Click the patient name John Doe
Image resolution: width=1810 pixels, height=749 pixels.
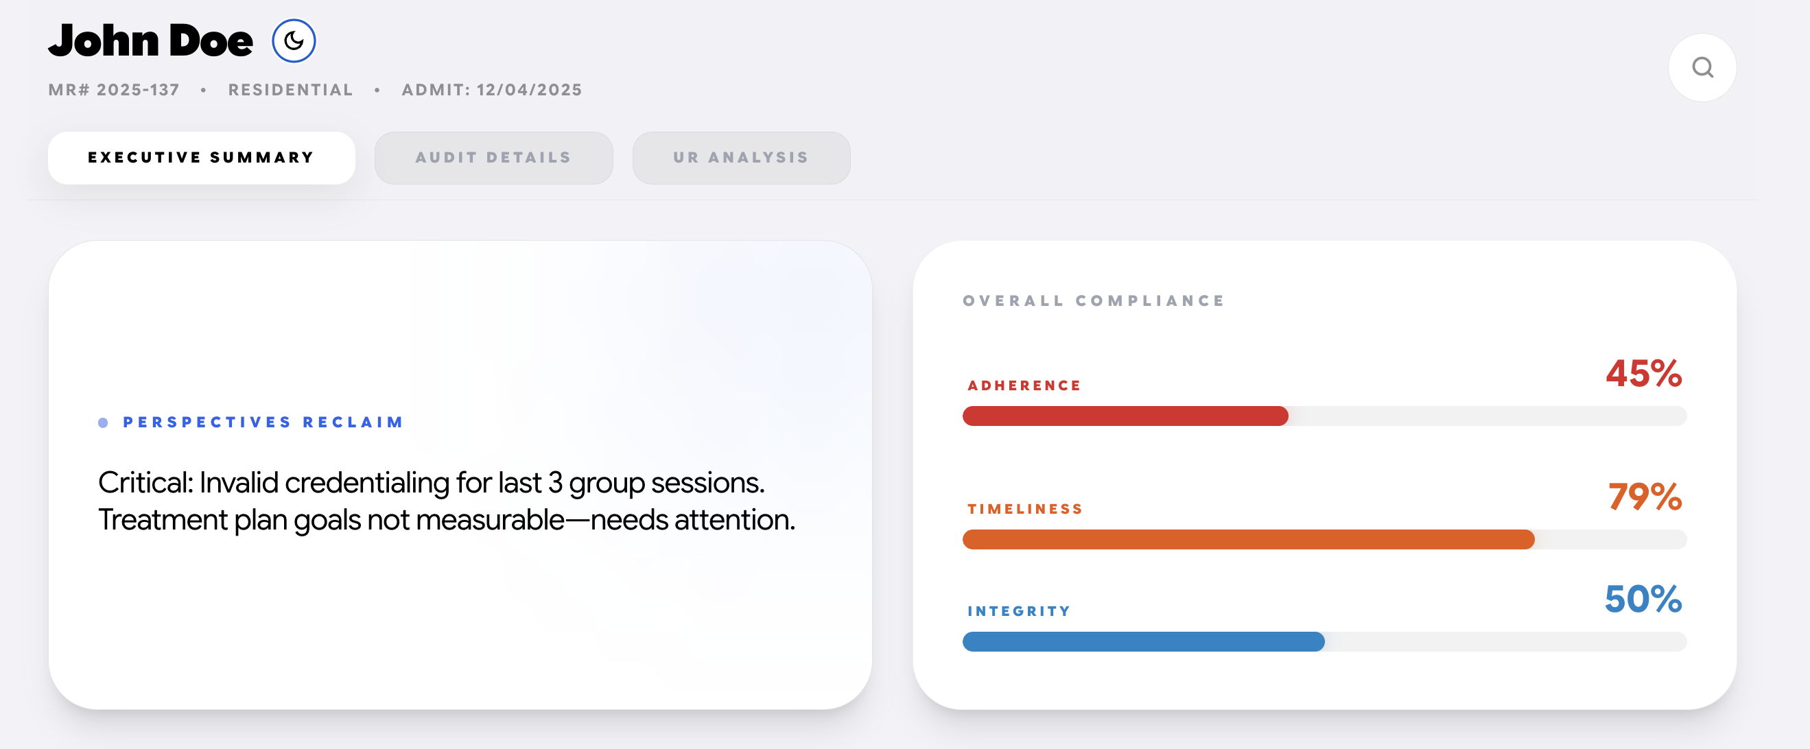pos(150,40)
